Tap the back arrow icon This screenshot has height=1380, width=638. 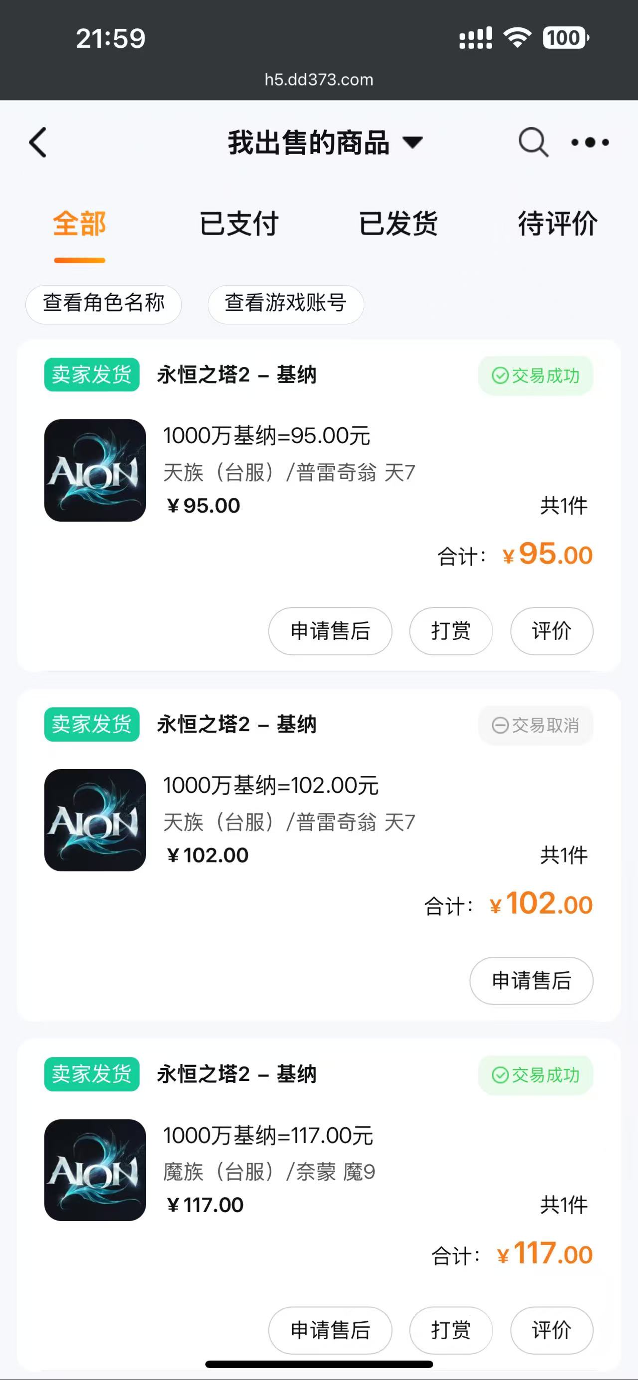(38, 143)
